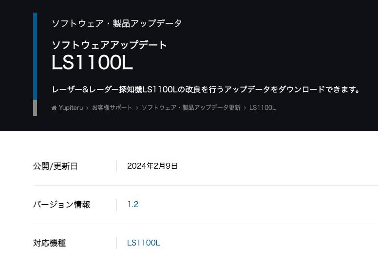The width and height of the screenshot is (378, 264).
Task: Click the blue LS1100L link under 対応機種
Action: (143, 243)
